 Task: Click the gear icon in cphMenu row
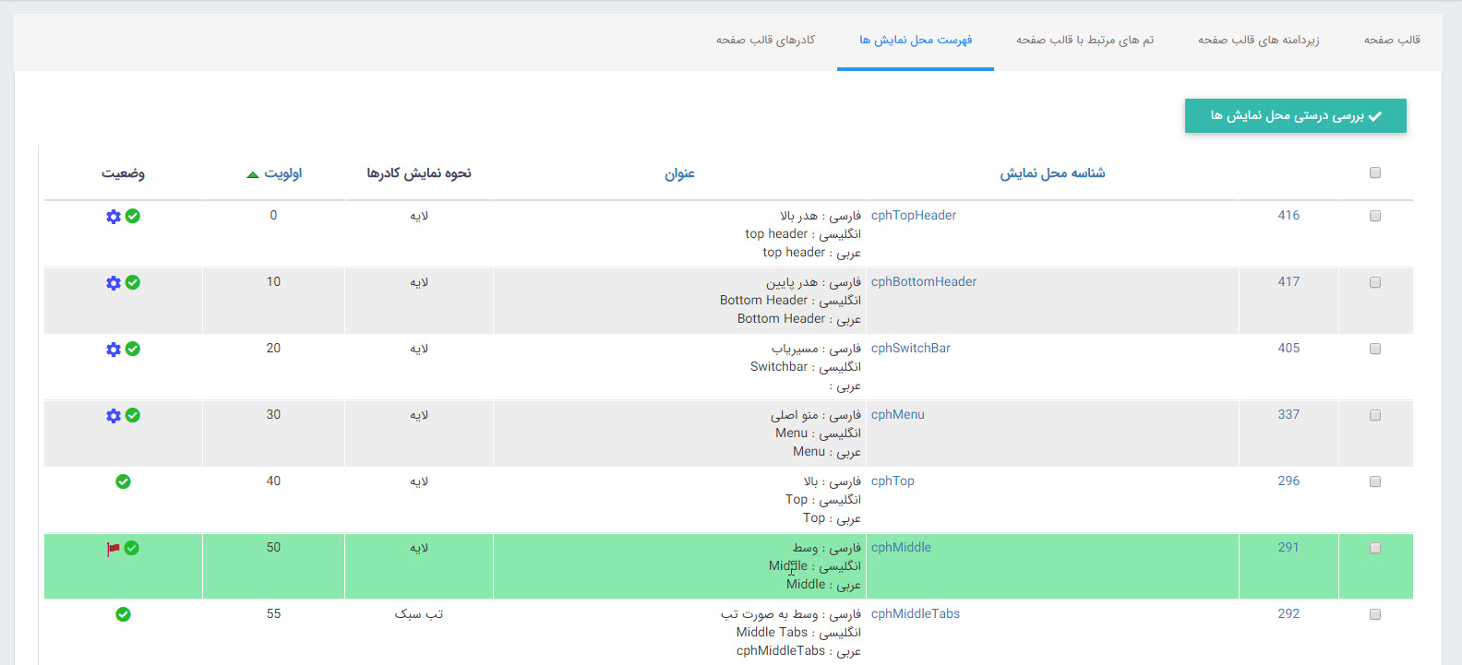(x=114, y=415)
